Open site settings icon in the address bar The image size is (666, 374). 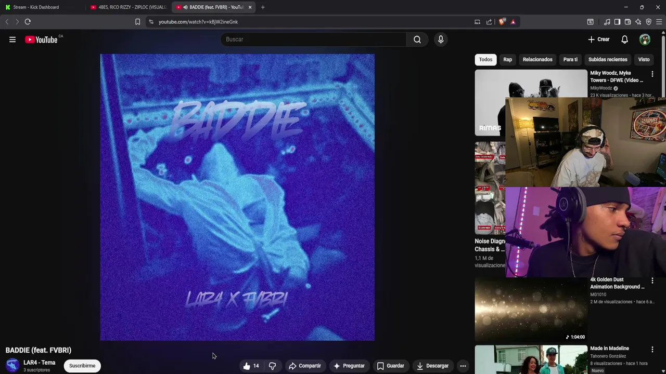(x=151, y=22)
